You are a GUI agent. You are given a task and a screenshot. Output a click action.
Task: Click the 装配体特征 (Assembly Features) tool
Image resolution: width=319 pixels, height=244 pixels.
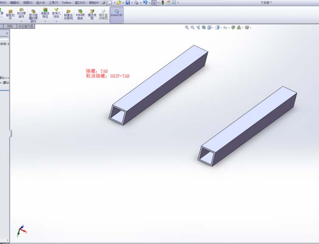click(45, 13)
